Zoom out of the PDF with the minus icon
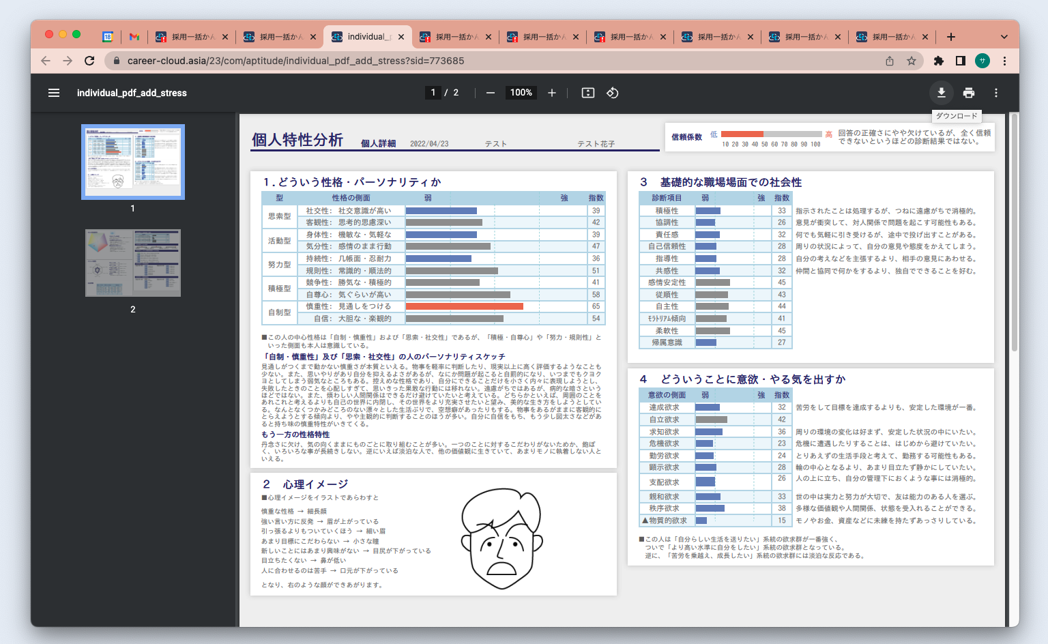The width and height of the screenshot is (1048, 644). pyautogui.click(x=490, y=92)
